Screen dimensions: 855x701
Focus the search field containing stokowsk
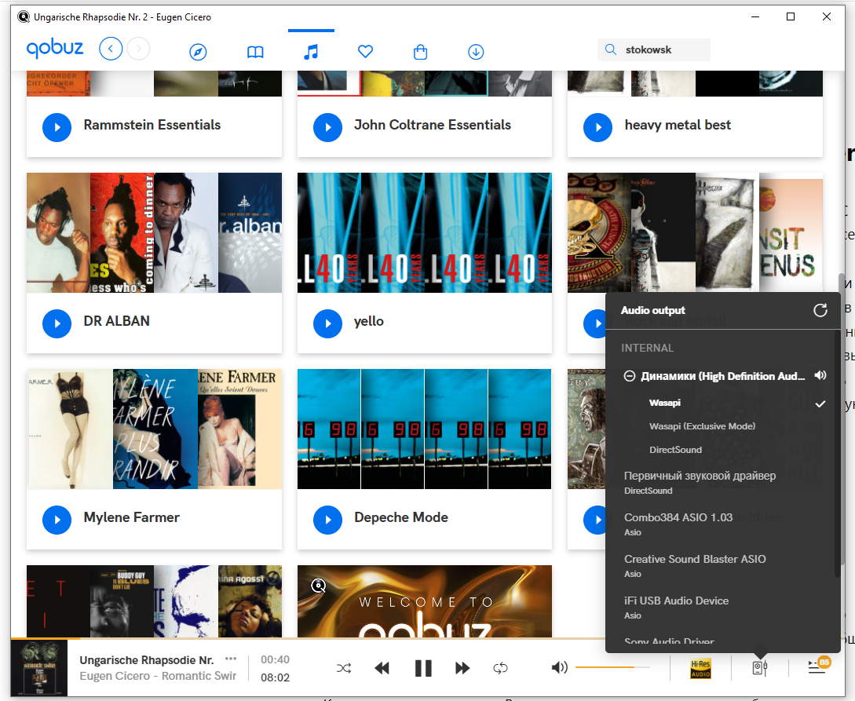coord(654,49)
